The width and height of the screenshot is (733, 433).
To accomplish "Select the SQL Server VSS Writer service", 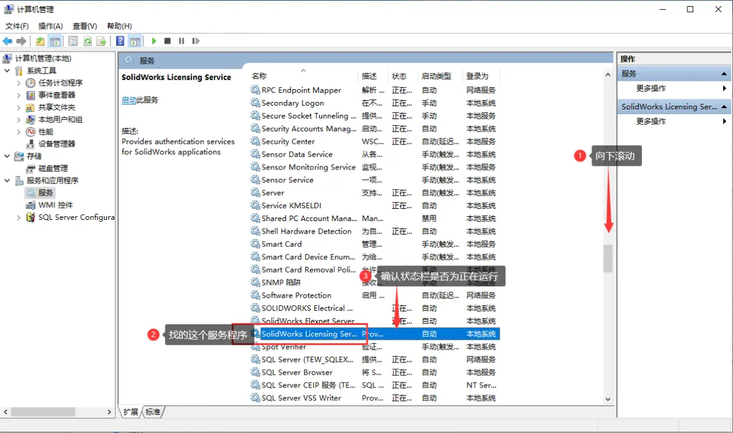I will (301, 398).
